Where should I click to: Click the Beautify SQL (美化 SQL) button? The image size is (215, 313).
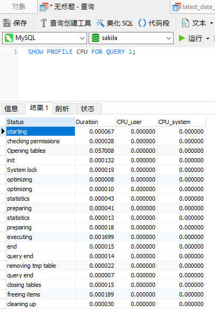115,23
